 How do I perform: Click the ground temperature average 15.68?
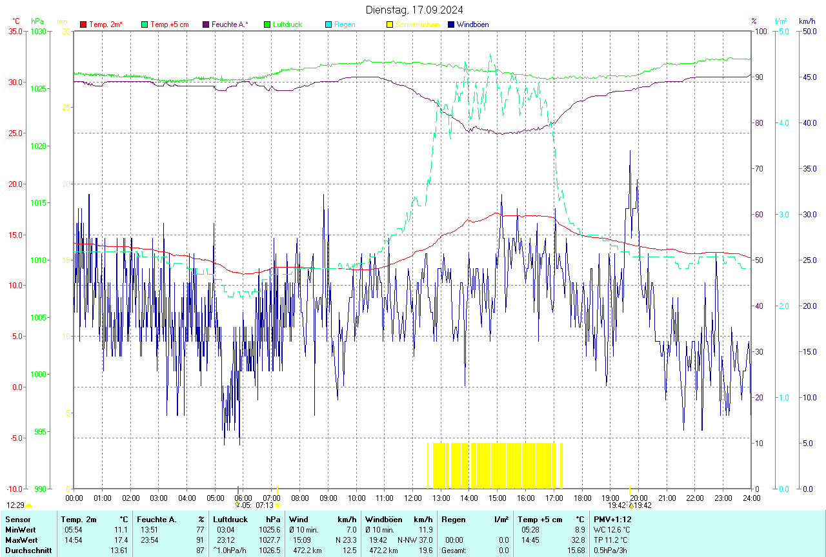[x=576, y=551]
